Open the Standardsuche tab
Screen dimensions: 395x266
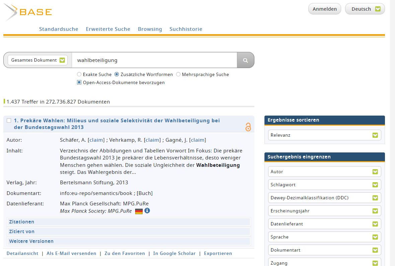pyautogui.click(x=59, y=29)
